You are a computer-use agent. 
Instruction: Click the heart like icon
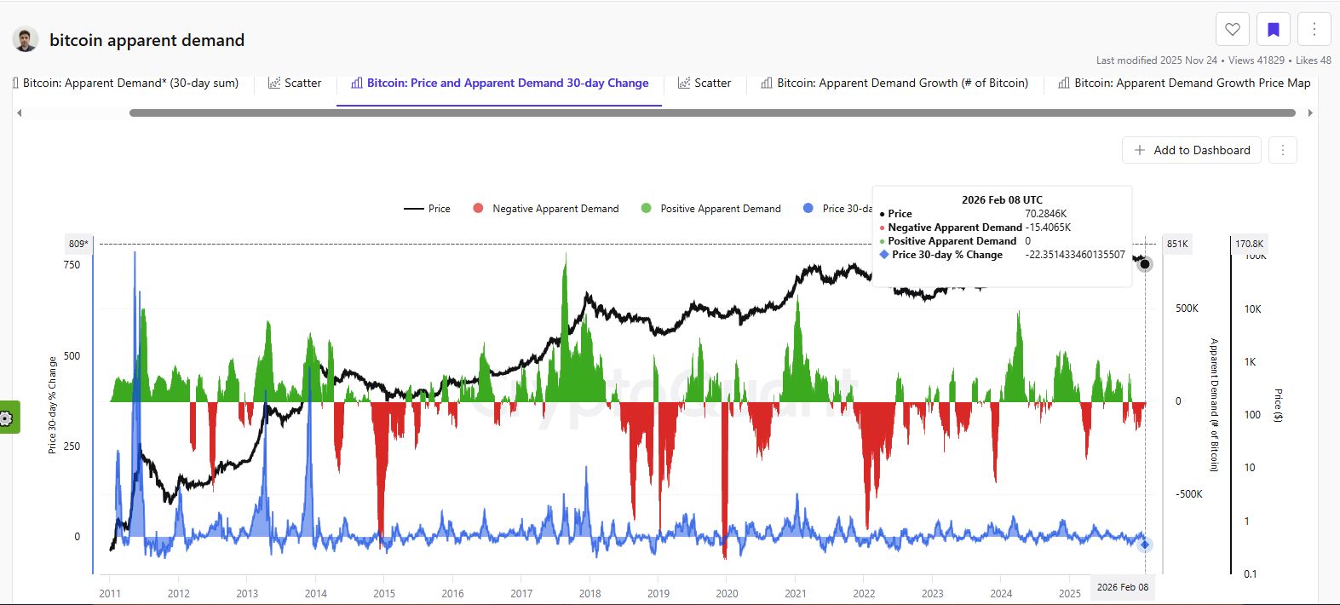click(x=1232, y=30)
